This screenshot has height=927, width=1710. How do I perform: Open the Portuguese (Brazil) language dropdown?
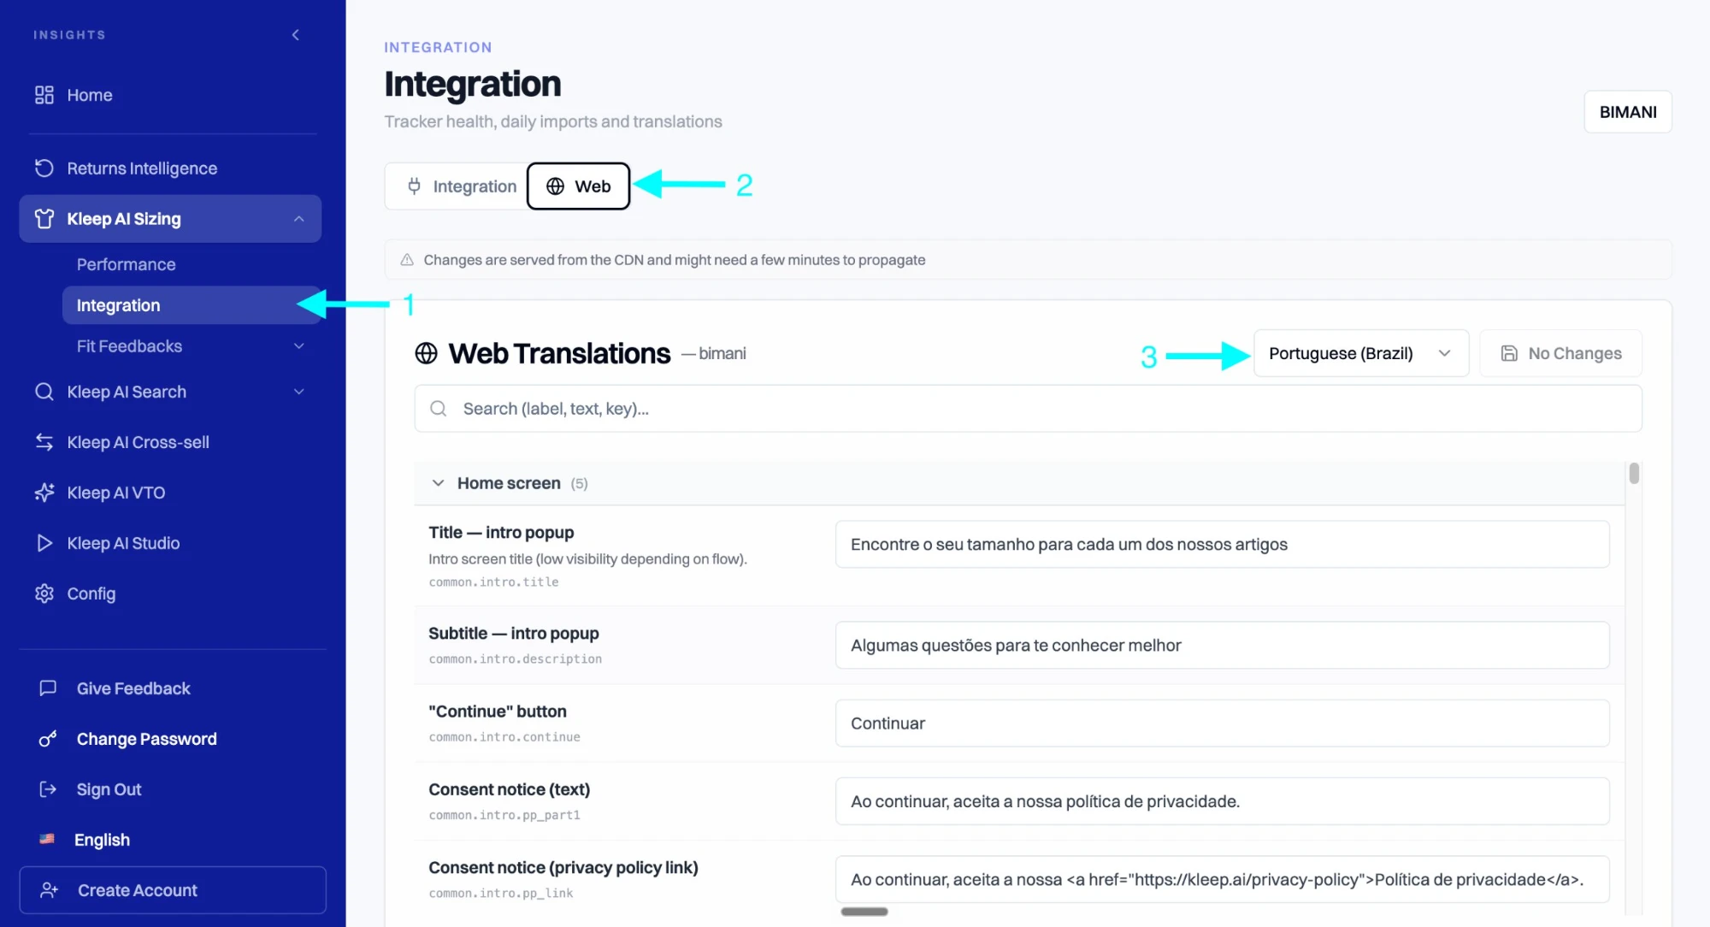pos(1360,353)
